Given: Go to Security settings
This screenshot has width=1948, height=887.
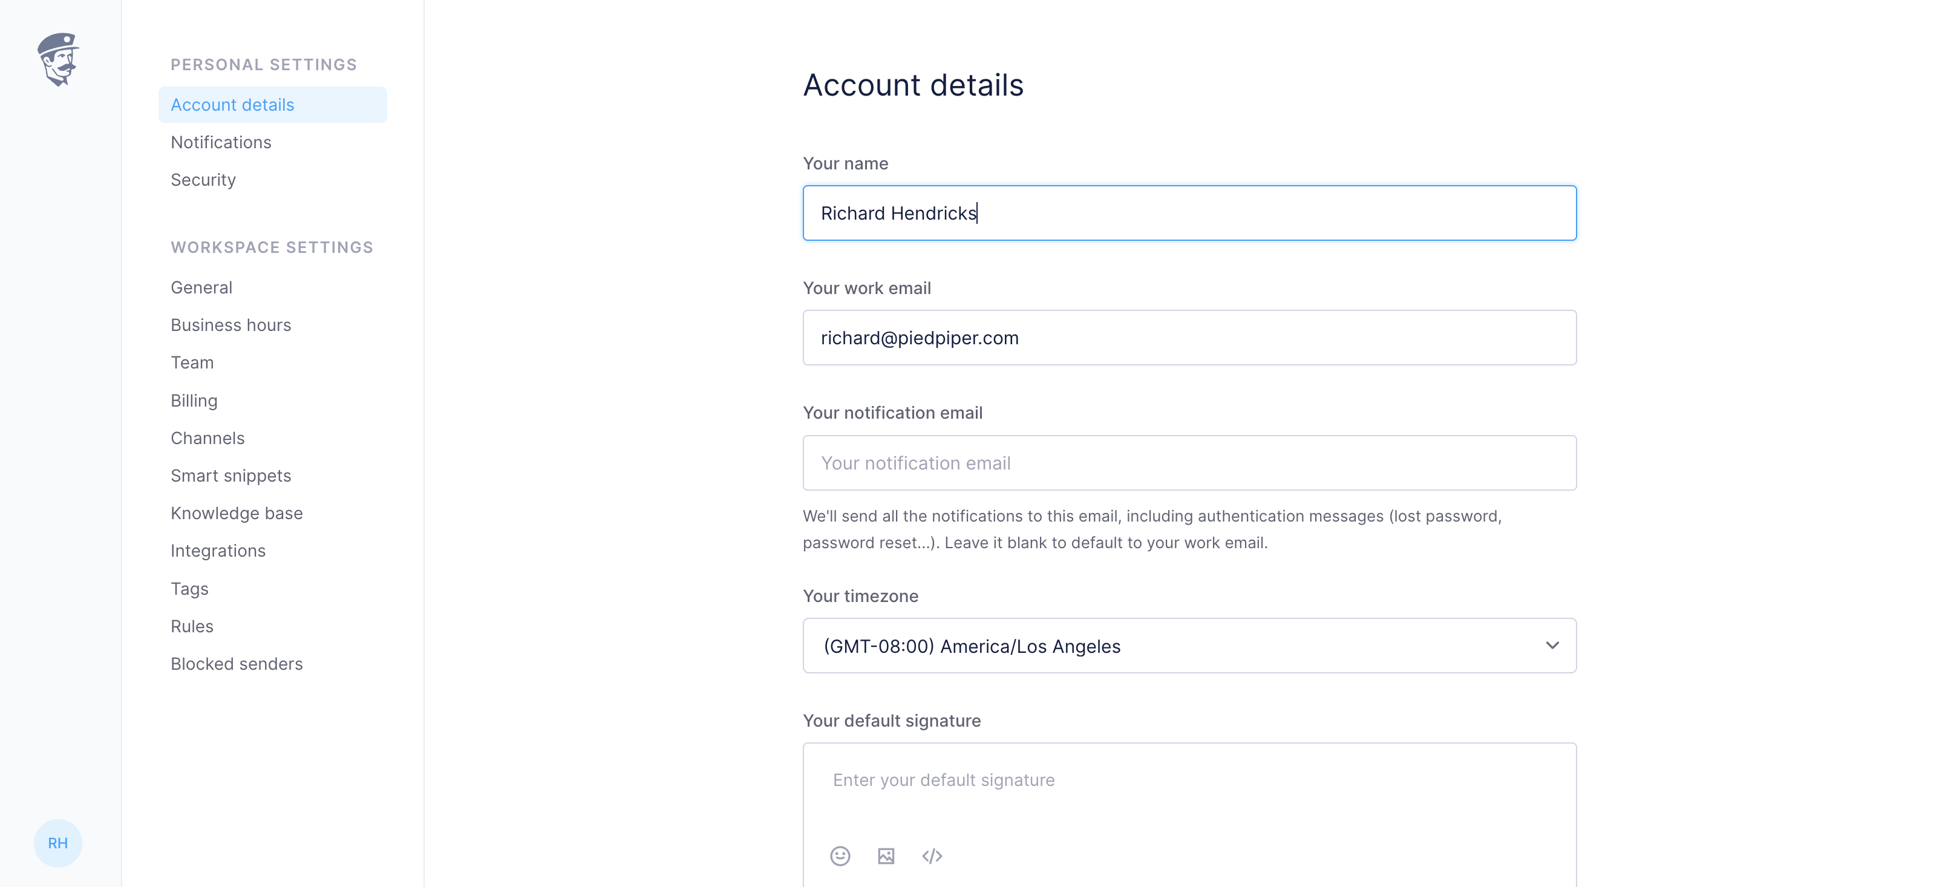Looking at the screenshot, I should (203, 179).
